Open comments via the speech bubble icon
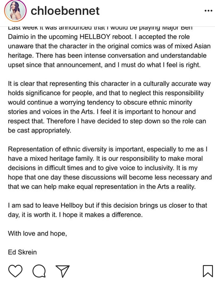215x287 pixels. pos(39,271)
